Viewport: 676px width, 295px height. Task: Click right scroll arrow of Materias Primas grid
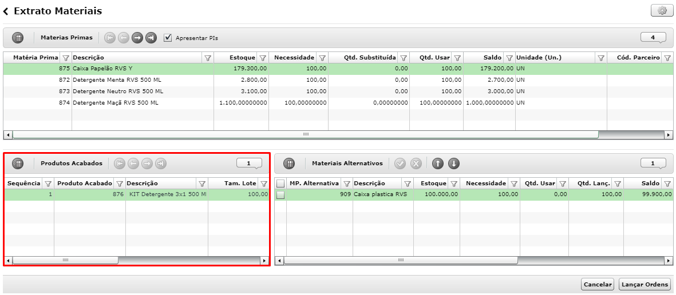[669, 134]
